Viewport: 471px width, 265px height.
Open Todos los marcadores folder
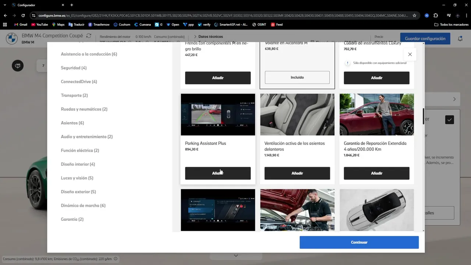coord(451,25)
